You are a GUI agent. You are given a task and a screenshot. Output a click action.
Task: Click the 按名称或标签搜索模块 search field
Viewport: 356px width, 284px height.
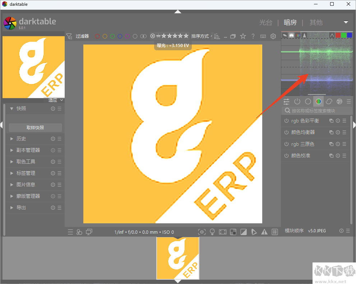pos(316,111)
